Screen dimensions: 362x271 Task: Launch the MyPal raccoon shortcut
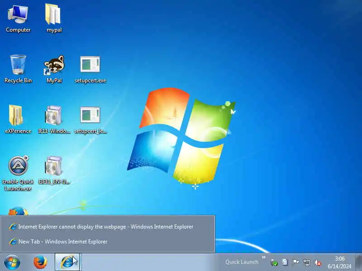click(54, 69)
